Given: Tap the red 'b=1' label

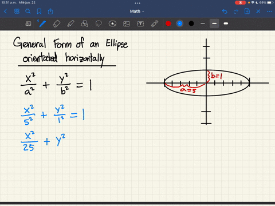Looking at the screenshot, I should (x=217, y=76).
